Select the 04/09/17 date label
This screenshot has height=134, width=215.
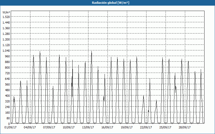pos(30,128)
